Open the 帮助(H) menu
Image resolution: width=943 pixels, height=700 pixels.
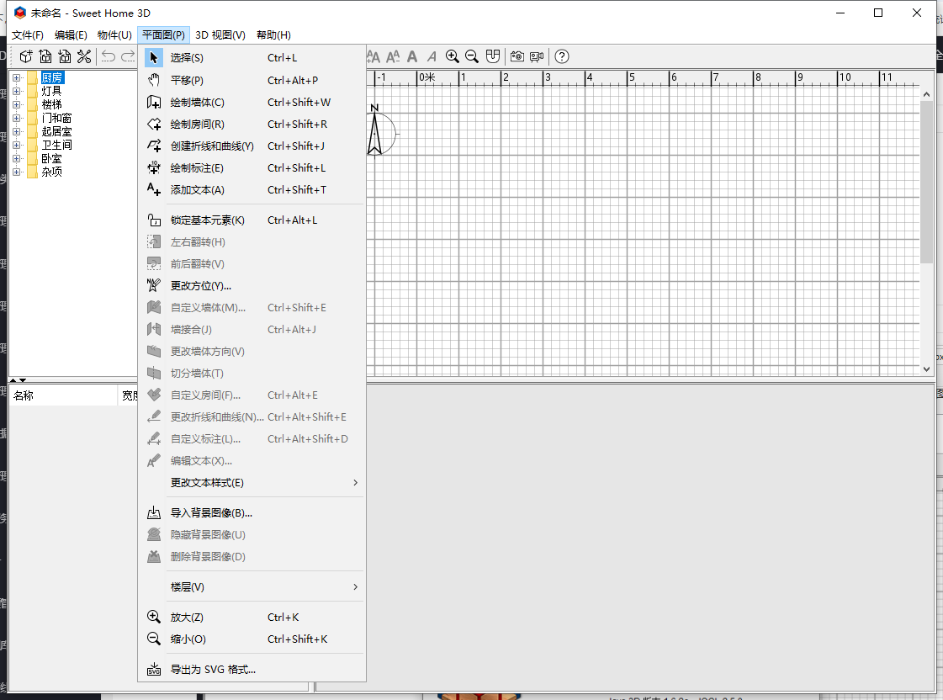pos(273,34)
